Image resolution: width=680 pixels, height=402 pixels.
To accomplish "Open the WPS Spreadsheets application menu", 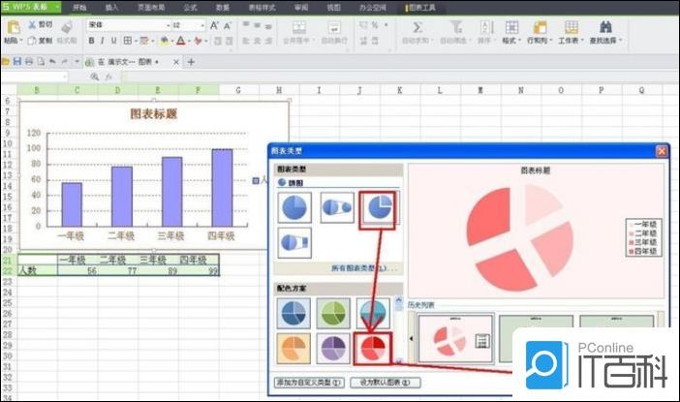I will 31,7.
